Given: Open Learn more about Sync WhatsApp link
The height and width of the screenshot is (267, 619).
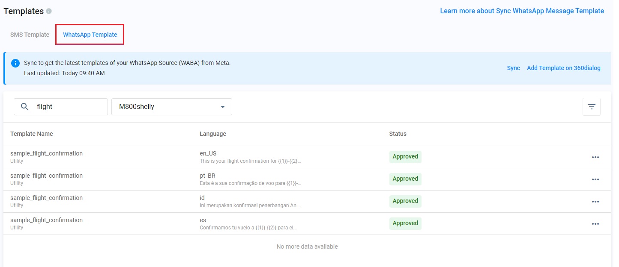Looking at the screenshot, I should click(x=522, y=11).
